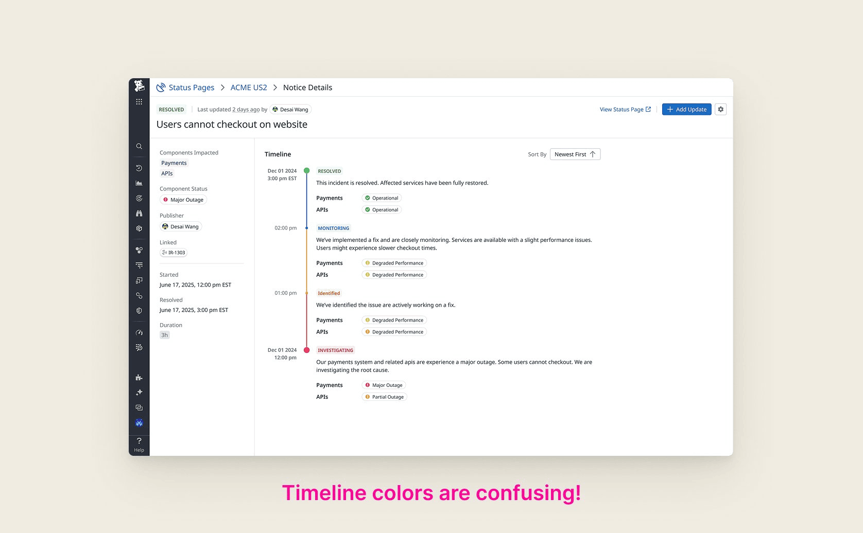Viewport: 863px width, 533px height.
Task: Open the target monitors icon in sidebar
Action: coord(139,198)
